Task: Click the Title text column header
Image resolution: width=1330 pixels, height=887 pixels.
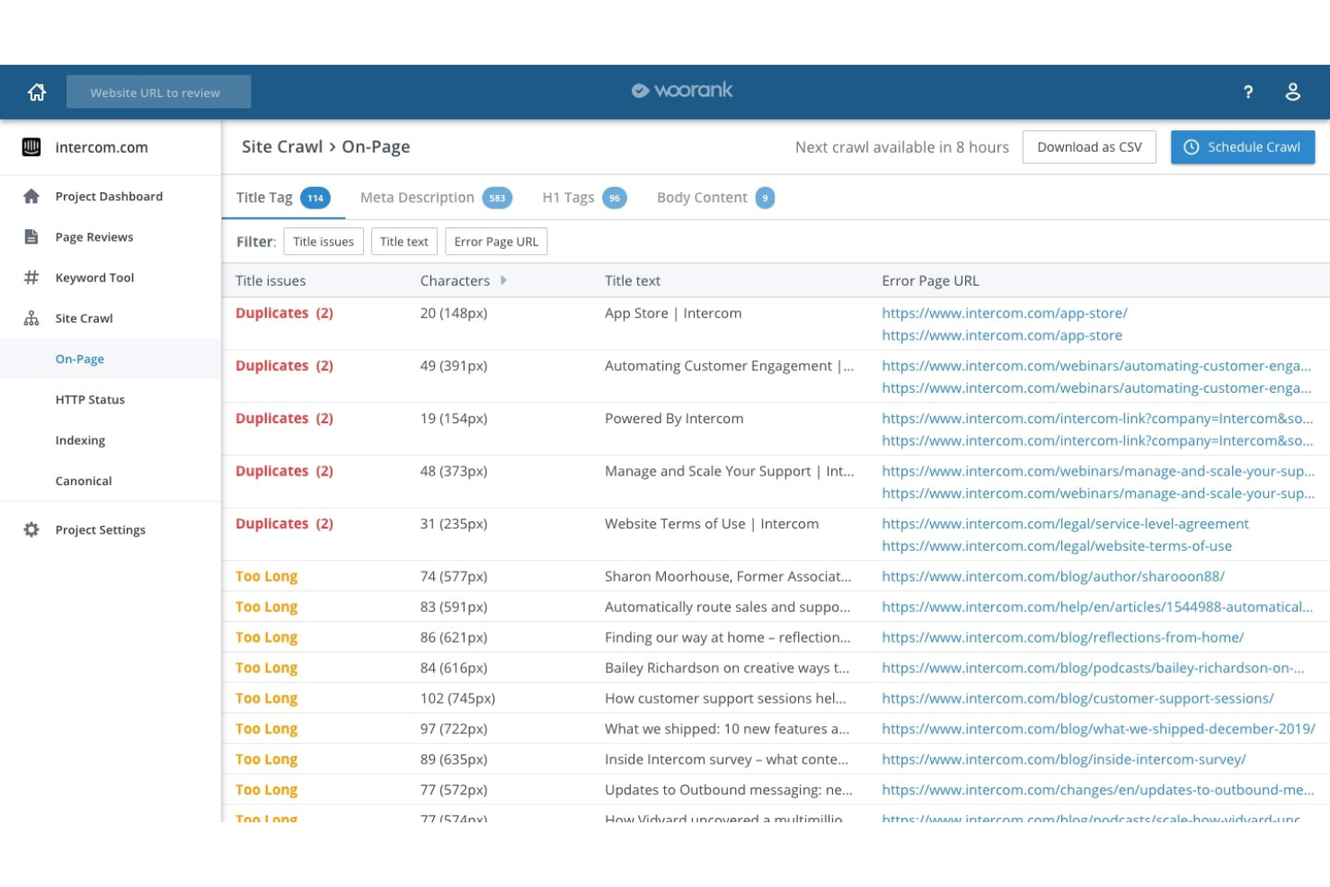Action: point(633,281)
